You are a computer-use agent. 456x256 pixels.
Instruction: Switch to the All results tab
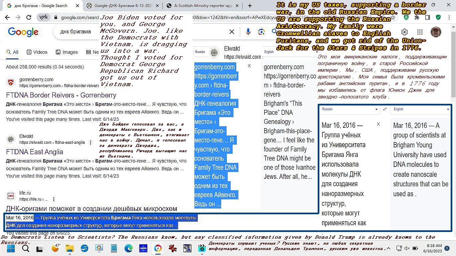[12, 52]
